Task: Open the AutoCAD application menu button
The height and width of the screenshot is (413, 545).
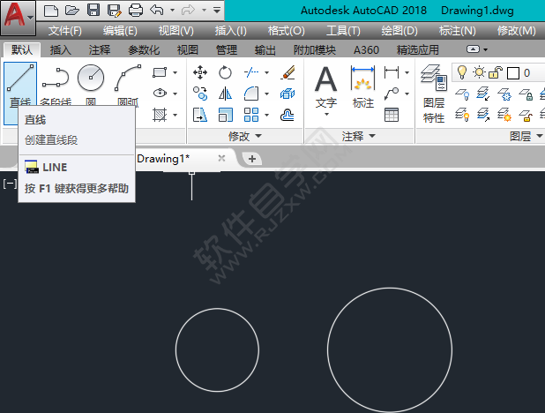Action: (x=18, y=18)
